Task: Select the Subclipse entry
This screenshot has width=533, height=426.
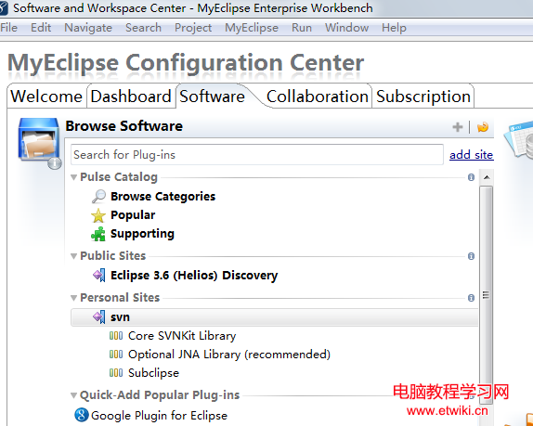Action: (153, 373)
